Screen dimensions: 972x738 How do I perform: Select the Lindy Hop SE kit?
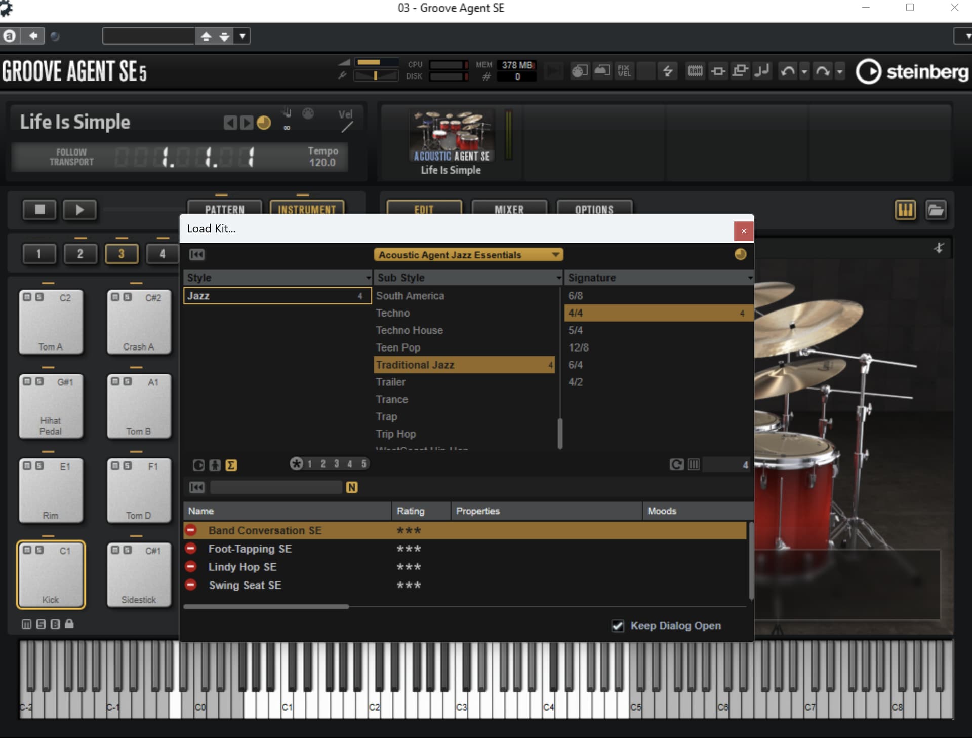(242, 567)
